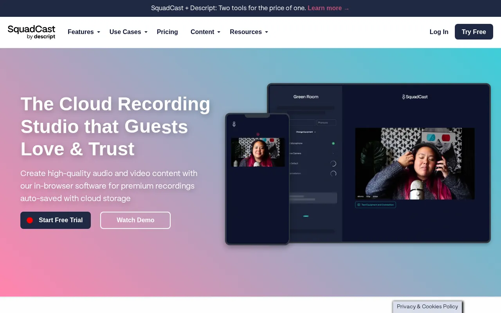501x313 pixels.
Task: Click the Log In link
Action: pos(439,32)
